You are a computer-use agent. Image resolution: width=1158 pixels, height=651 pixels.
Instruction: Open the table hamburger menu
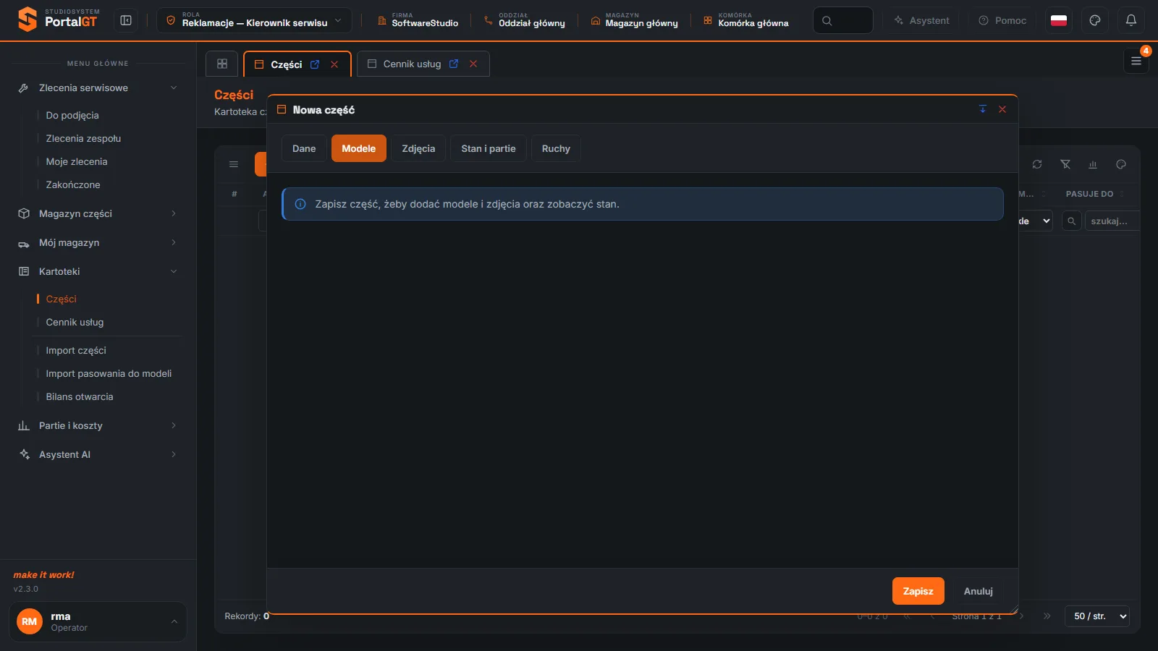[x=234, y=164]
